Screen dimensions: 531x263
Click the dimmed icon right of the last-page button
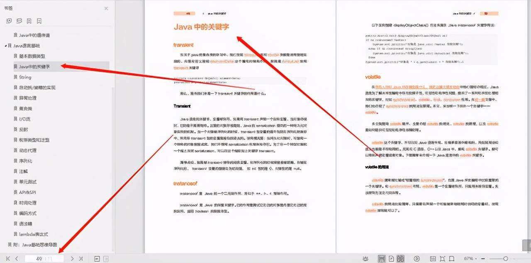pos(106,258)
